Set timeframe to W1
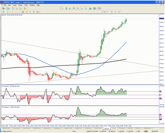This screenshot has height=133, width=165. tap(119, 12)
